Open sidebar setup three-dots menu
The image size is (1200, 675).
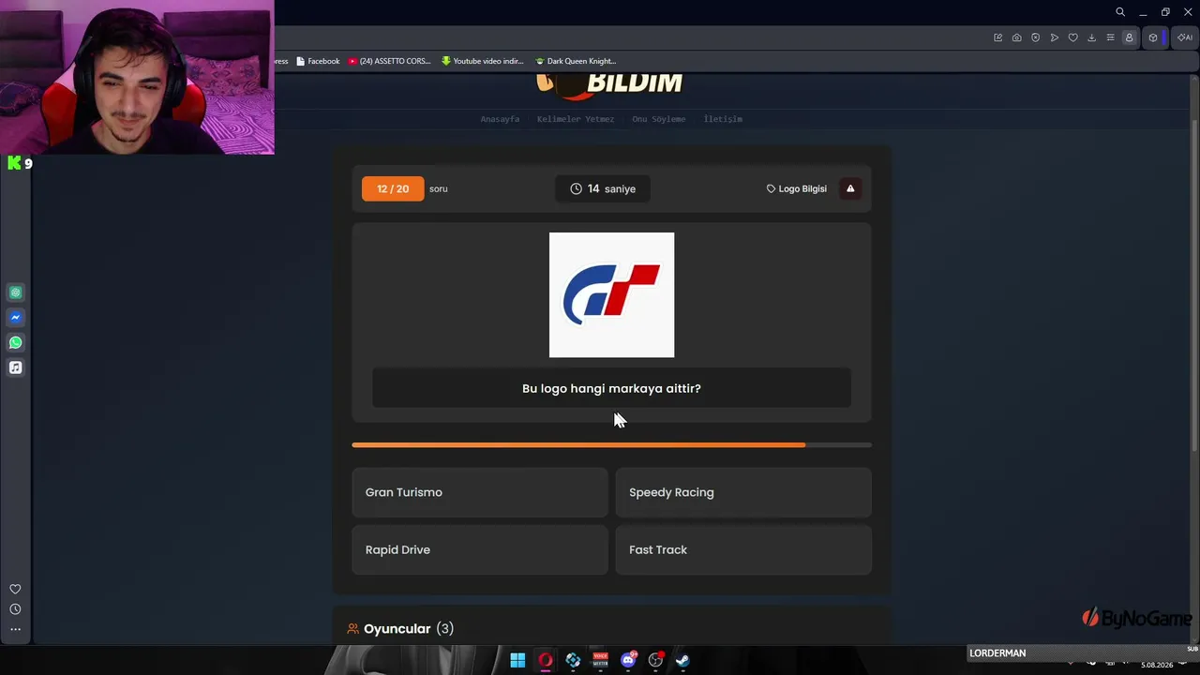coord(15,629)
